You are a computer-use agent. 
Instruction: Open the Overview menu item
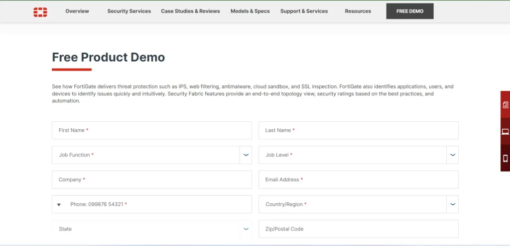point(77,11)
